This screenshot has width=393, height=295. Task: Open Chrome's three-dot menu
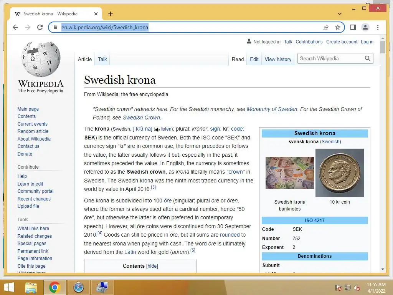coord(378,27)
